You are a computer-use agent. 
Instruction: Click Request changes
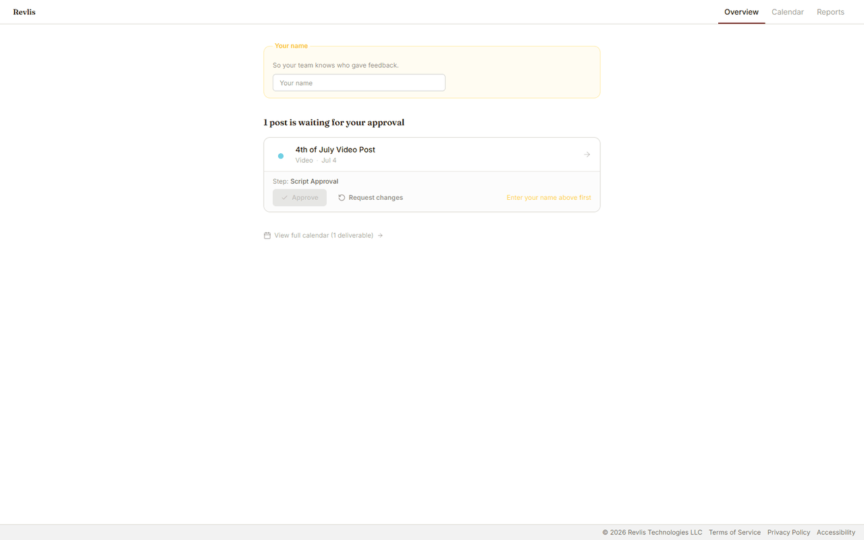tap(371, 198)
